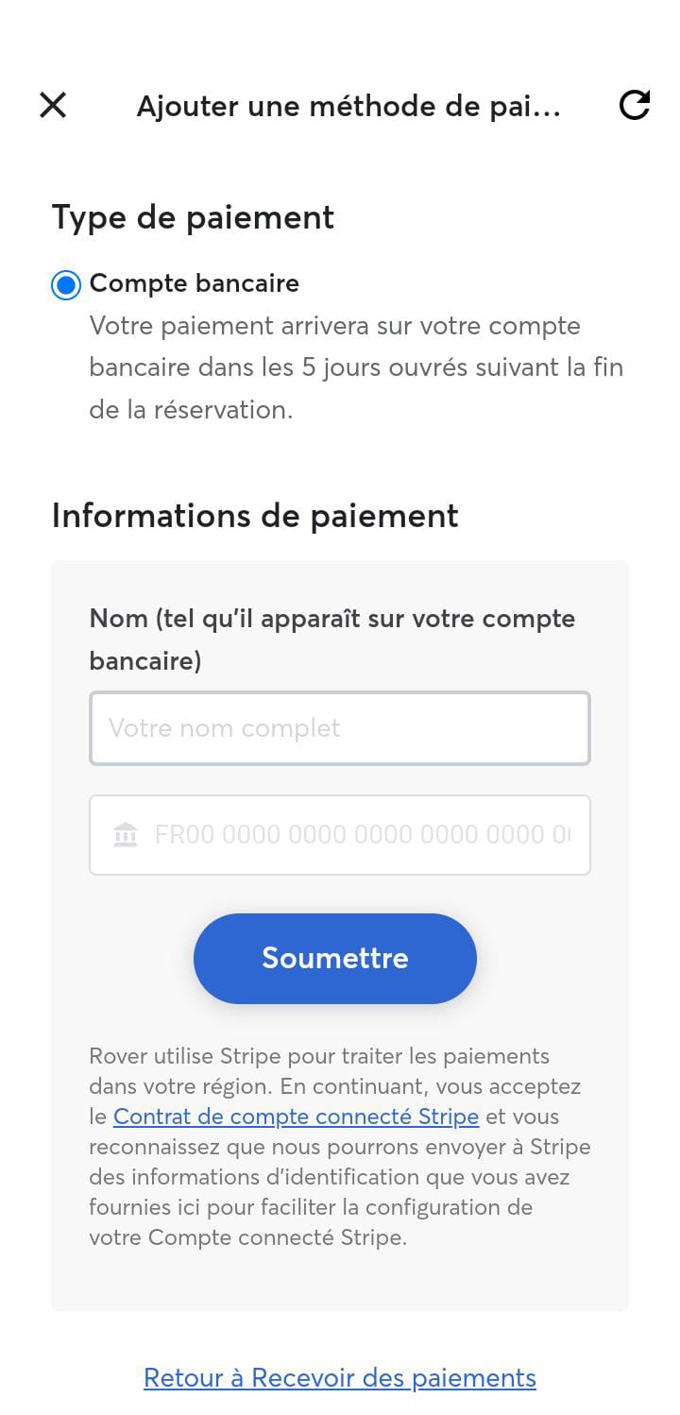Click 'votre Compte connecté Stripe.' closing line
Screen dimensions: 680x1415
point(248,1237)
